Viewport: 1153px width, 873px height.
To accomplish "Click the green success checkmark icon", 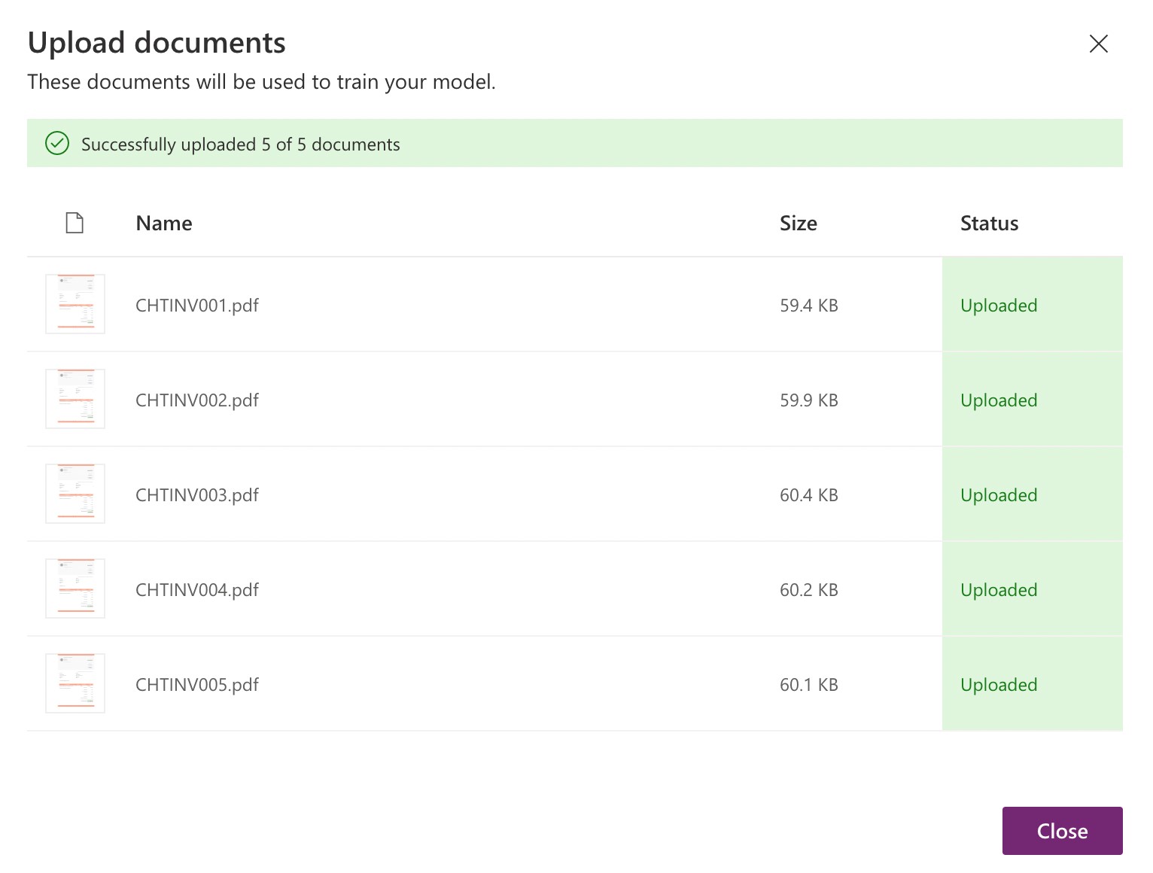I will click(57, 144).
